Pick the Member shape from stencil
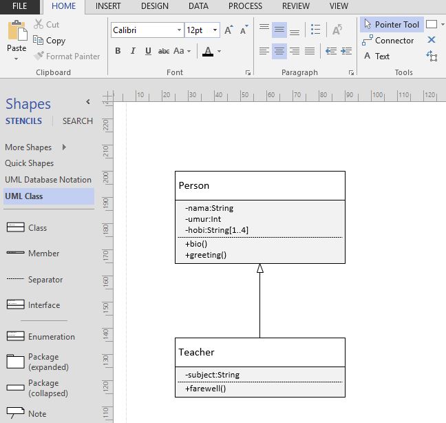Screen dimensions: 446x423 [33, 253]
